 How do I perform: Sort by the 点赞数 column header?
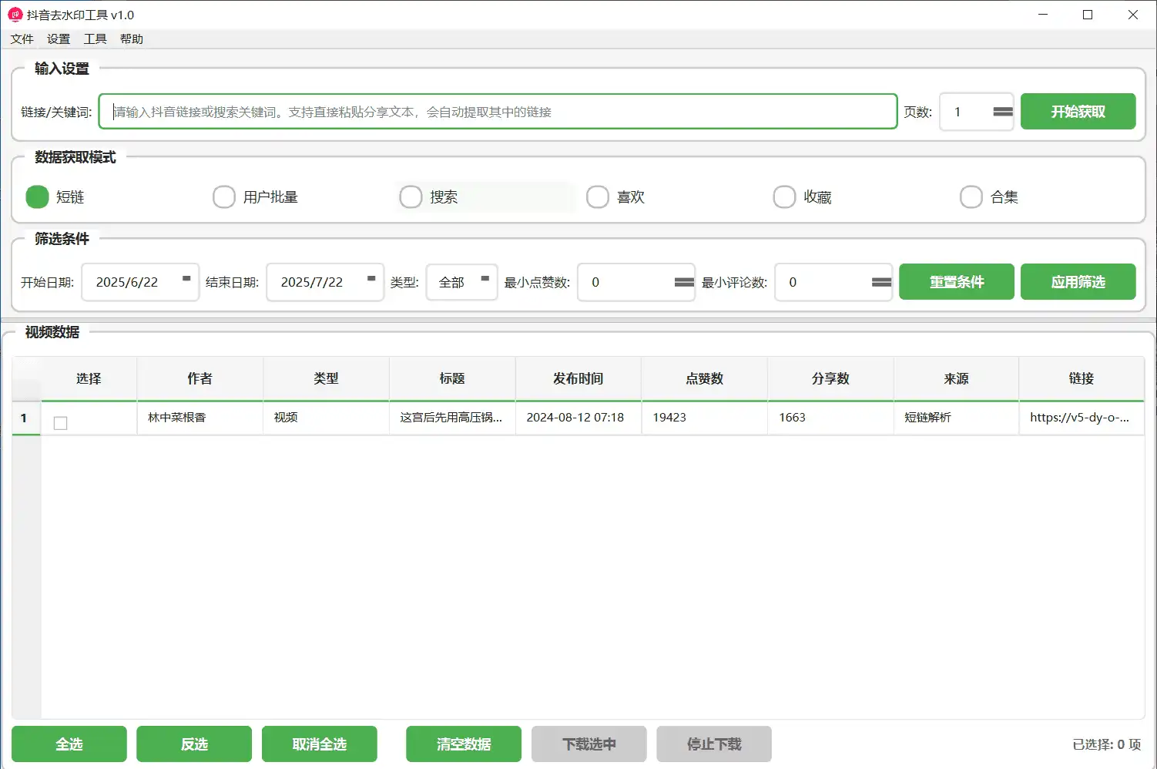click(704, 378)
